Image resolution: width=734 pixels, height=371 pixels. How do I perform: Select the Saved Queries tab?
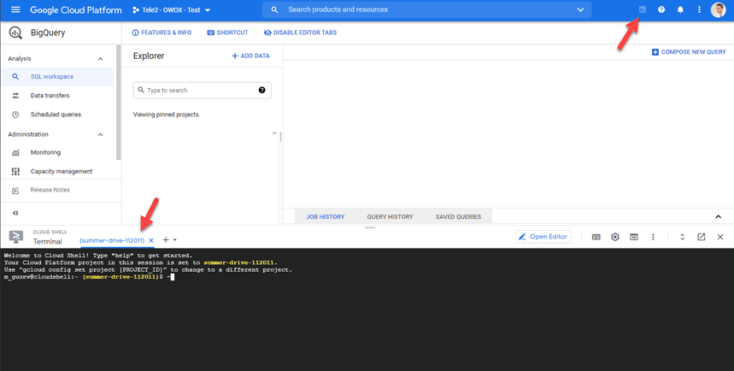458,217
